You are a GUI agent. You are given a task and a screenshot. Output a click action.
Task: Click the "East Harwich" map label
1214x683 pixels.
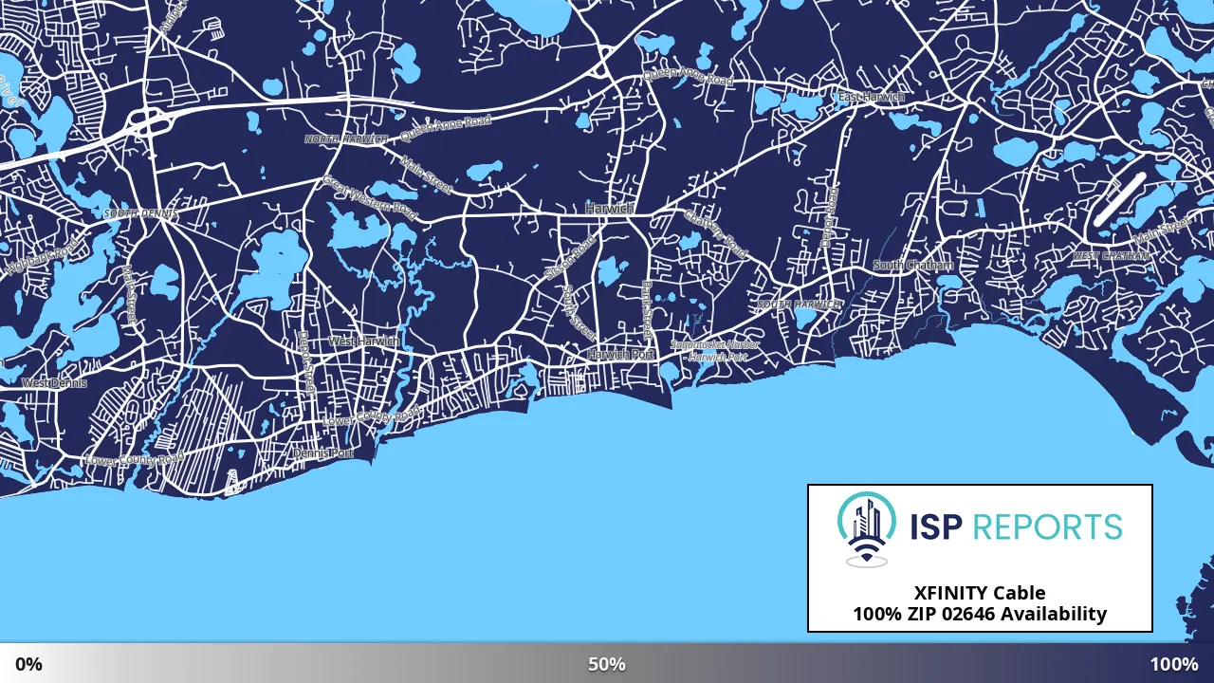click(x=871, y=98)
